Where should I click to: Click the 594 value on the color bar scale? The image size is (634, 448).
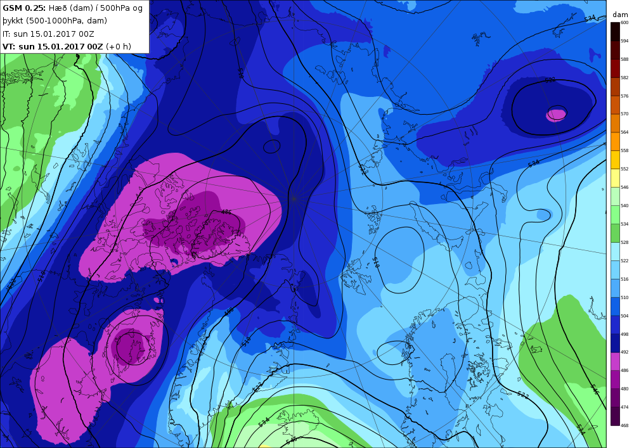(x=624, y=41)
